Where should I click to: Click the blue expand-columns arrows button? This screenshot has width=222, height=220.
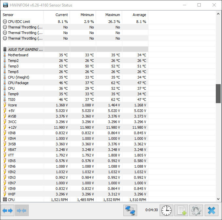[8, 211]
